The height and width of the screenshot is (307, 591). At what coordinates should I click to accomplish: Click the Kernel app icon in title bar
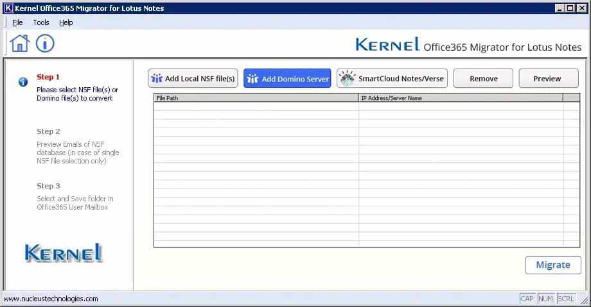pos(8,8)
